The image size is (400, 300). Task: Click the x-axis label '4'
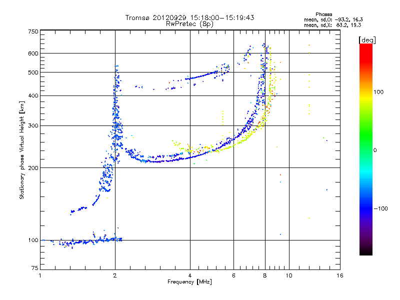(190, 275)
